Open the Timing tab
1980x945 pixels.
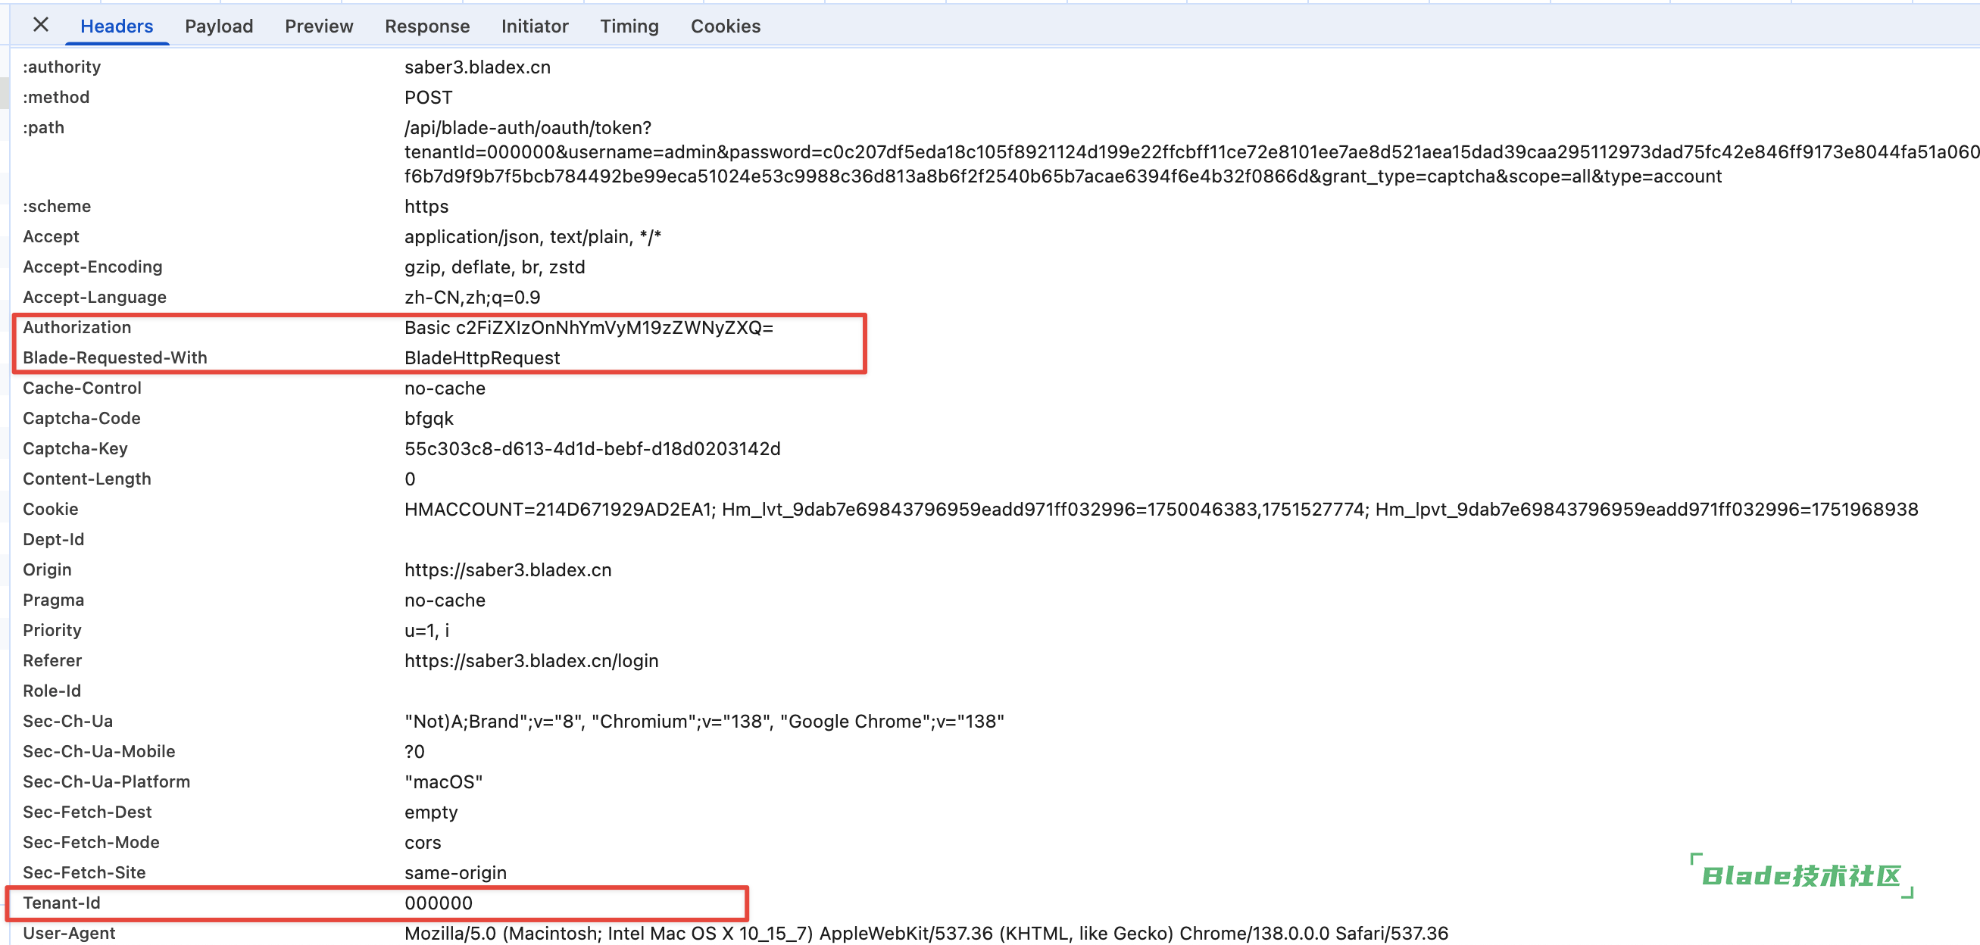coord(629,26)
